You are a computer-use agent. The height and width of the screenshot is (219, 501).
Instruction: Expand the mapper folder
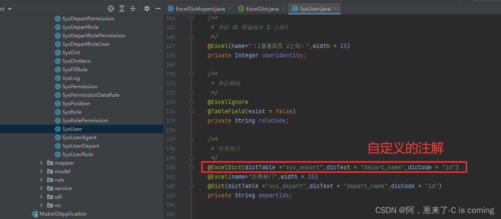coord(41,163)
